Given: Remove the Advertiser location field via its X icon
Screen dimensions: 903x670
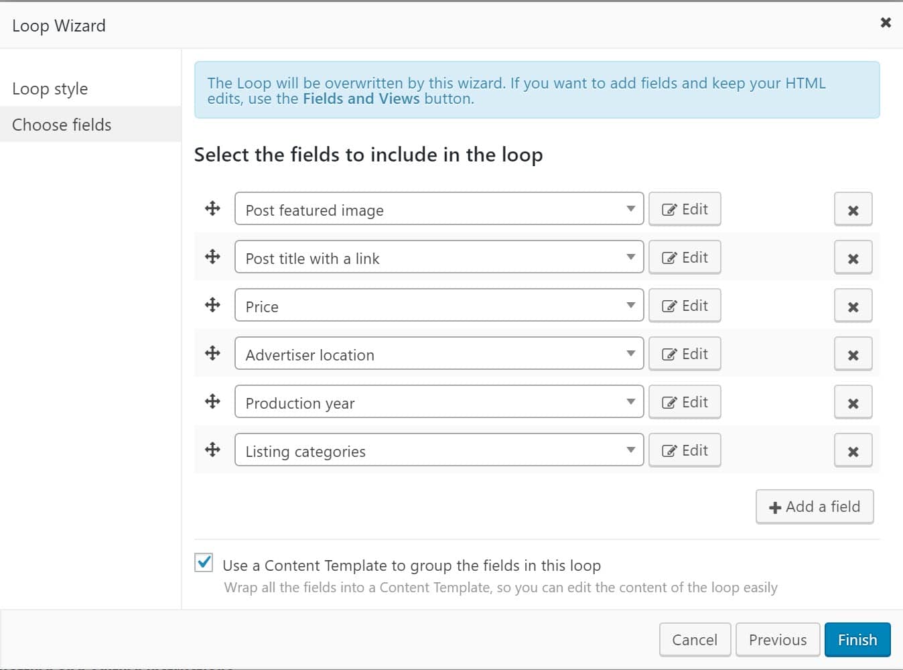Looking at the screenshot, I should point(853,353).
